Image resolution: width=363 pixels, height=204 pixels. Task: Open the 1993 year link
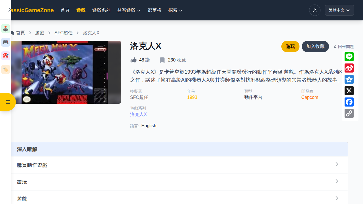pyautogui.click(x=192, y=97)
